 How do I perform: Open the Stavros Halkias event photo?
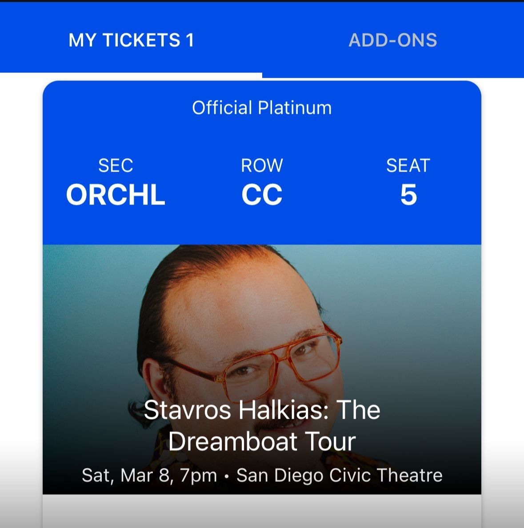(262, 369)
